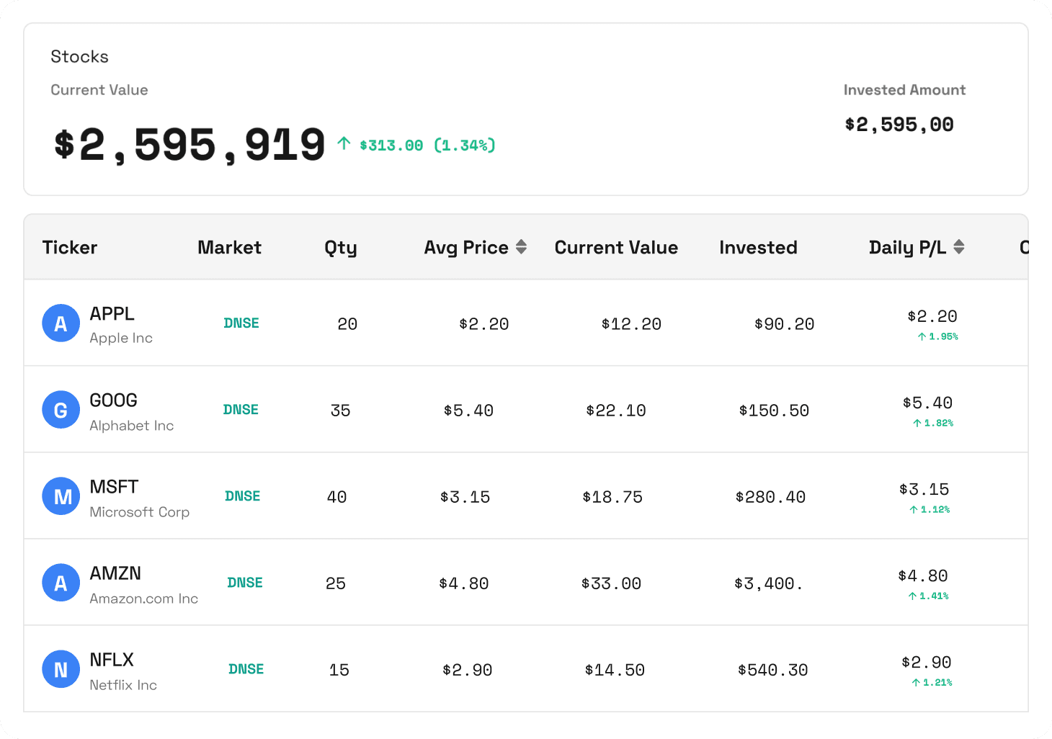This screenshot has height=739, width=1052.
Task: Click the Stocks section title
Action: (79, 56)
